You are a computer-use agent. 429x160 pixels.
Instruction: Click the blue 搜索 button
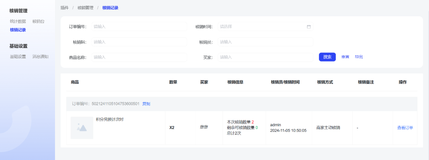327,57
